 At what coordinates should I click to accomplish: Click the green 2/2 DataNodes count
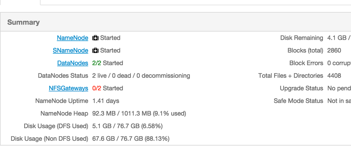point(97,63)
